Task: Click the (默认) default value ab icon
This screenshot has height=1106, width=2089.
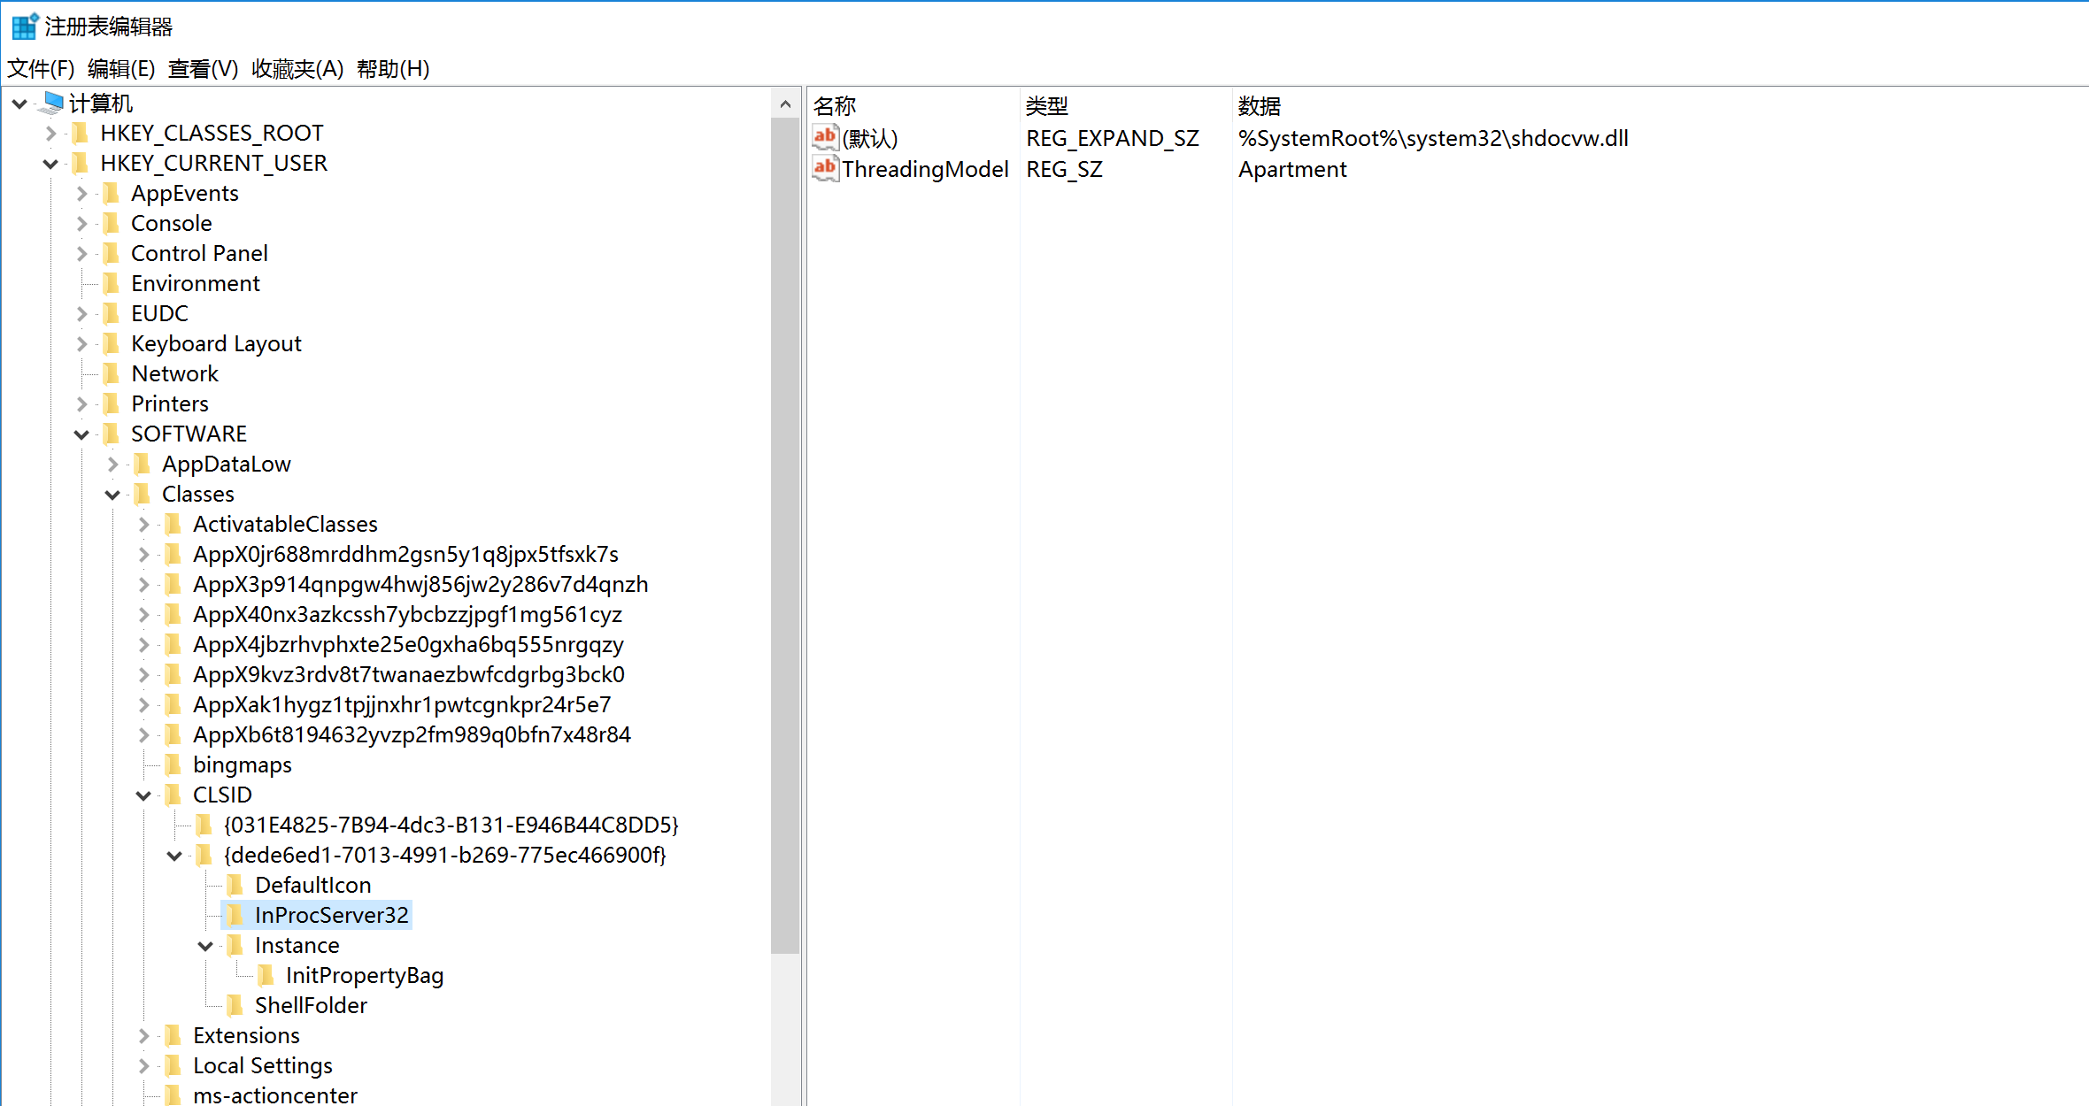Action: tap(825, 137)
